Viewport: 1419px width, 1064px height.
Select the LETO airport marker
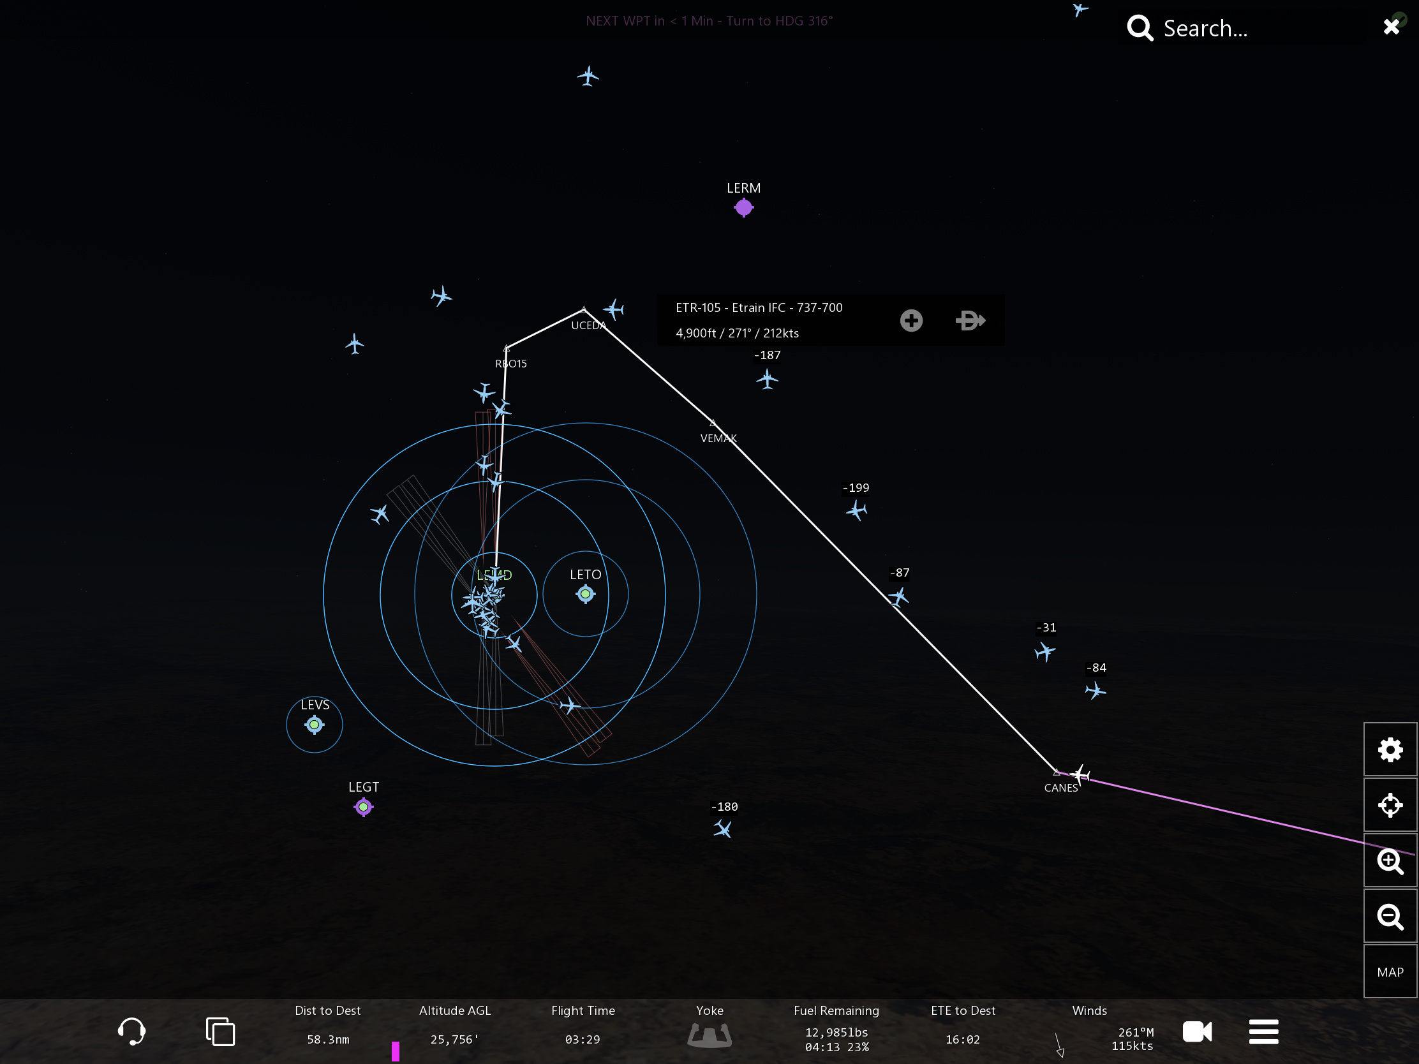(x=585, y=594)
